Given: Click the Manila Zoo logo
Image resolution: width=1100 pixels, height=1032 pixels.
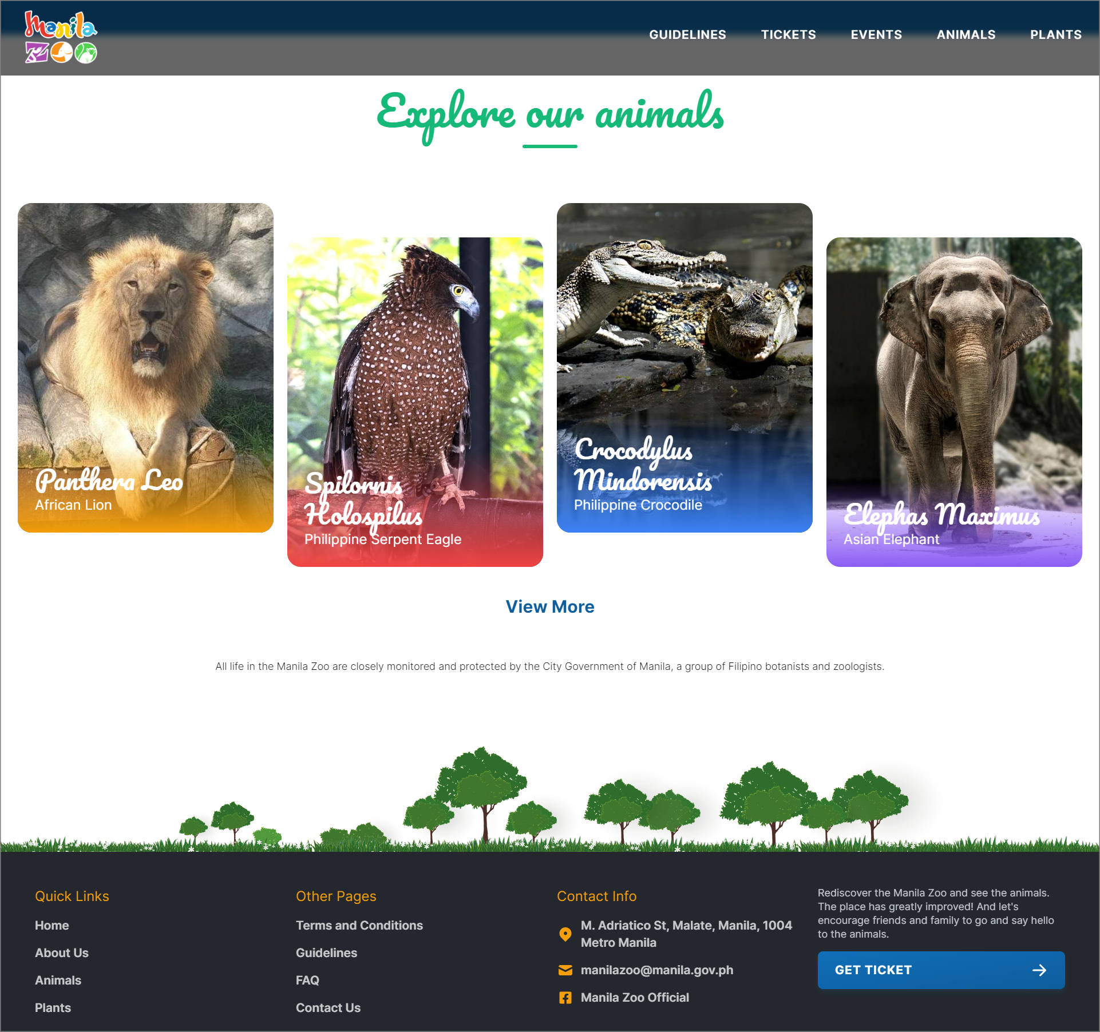Looking at the screenshot, I should [61, 38].
